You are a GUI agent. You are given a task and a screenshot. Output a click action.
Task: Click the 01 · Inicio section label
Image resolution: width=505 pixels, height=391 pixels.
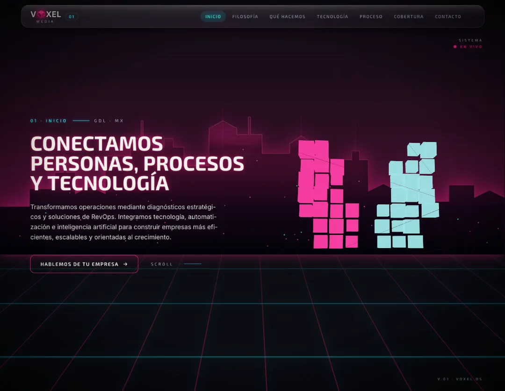(49, 121)
